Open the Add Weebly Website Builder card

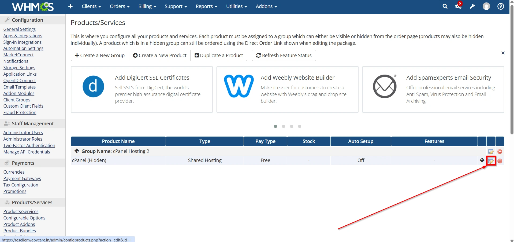tap(287, 90)
